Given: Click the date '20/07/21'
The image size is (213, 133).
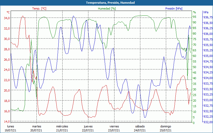Looking at the screenshot, I should click(36, 130).
